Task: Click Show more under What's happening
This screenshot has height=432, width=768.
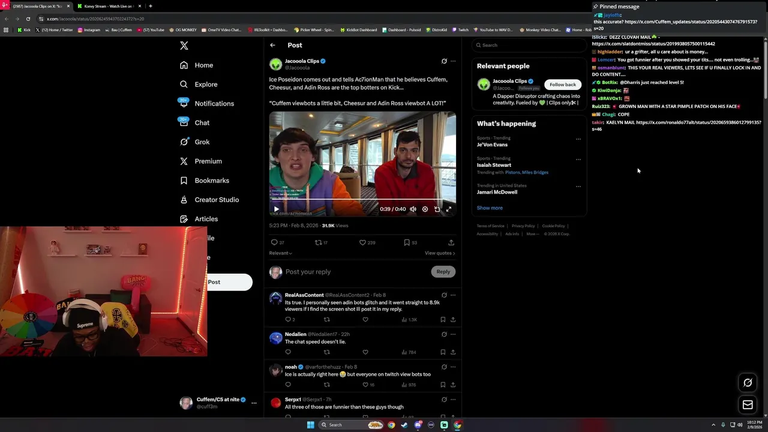Action: 490,208
